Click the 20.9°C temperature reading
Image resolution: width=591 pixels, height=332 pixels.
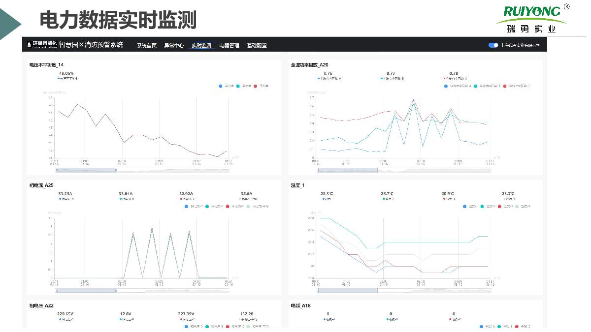point(448,194)
